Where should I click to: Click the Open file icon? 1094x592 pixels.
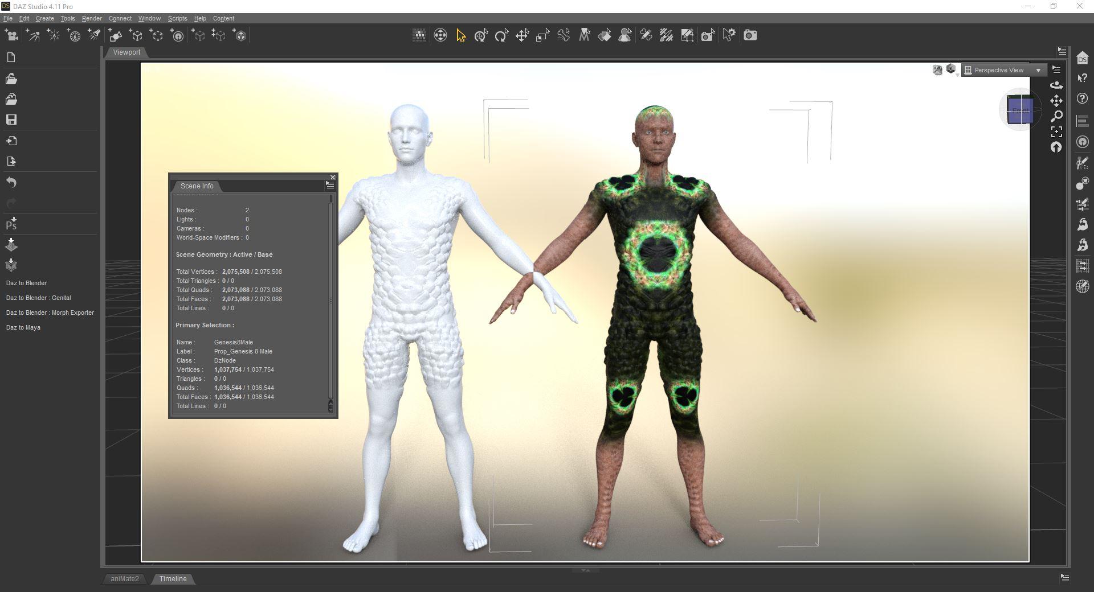[x=11, y=79]
